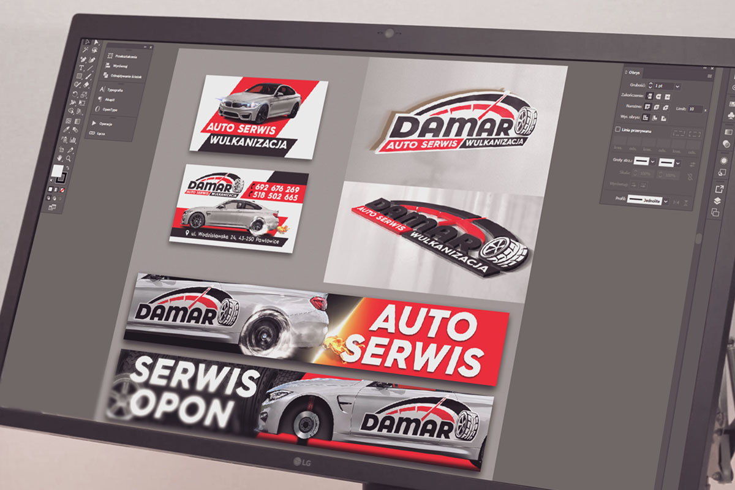Pick the Zoom magnifier tool
This screenshot has width=735, height=490.
click(69, 159)
